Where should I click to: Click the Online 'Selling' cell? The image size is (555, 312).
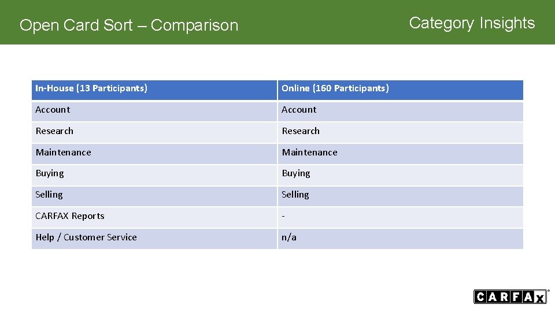pyautogui.click(x=295, y=195)
